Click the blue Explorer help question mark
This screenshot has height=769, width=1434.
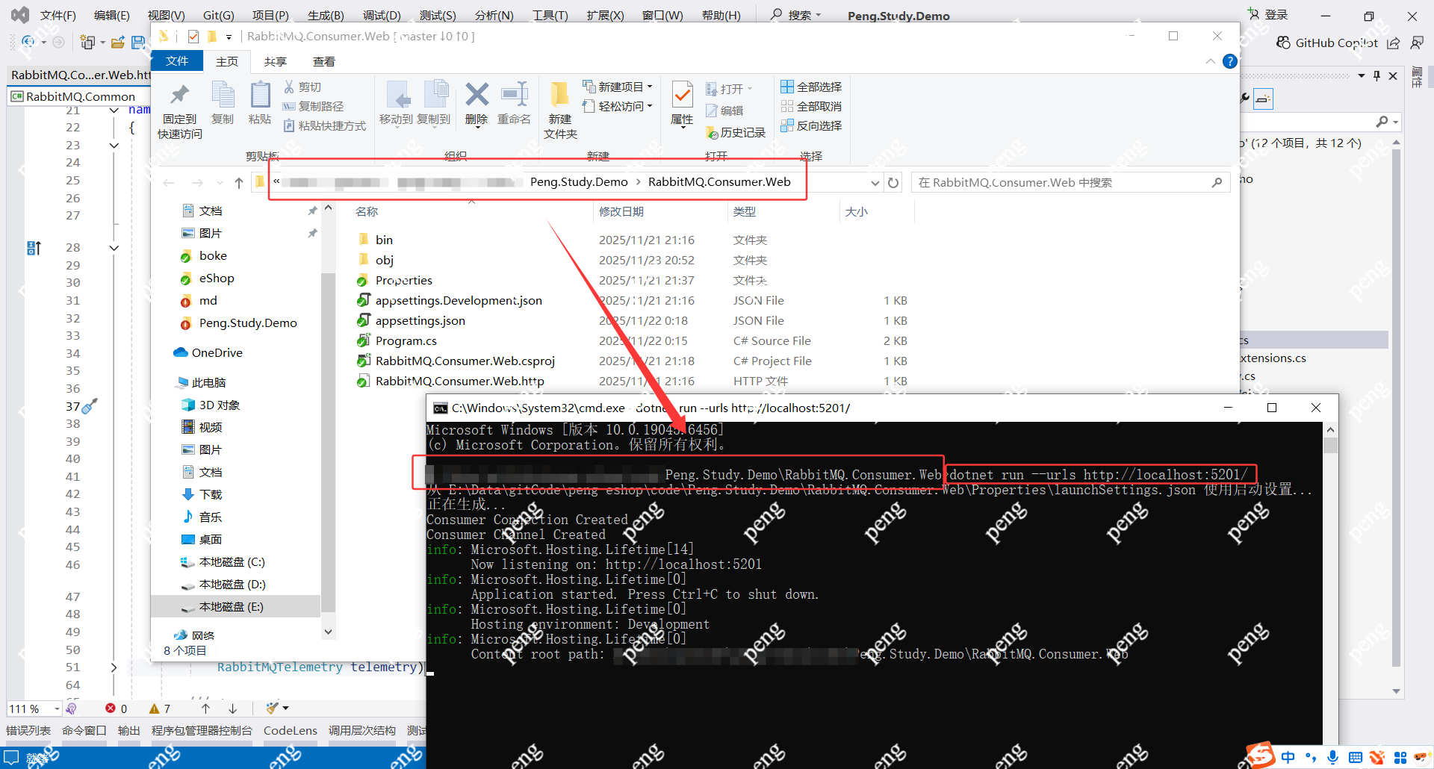(1230, 61)
